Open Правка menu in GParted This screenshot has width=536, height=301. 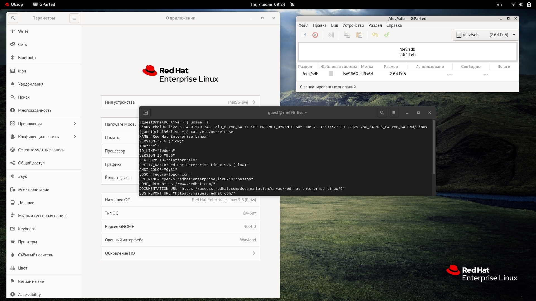click(x=320, y=25)
